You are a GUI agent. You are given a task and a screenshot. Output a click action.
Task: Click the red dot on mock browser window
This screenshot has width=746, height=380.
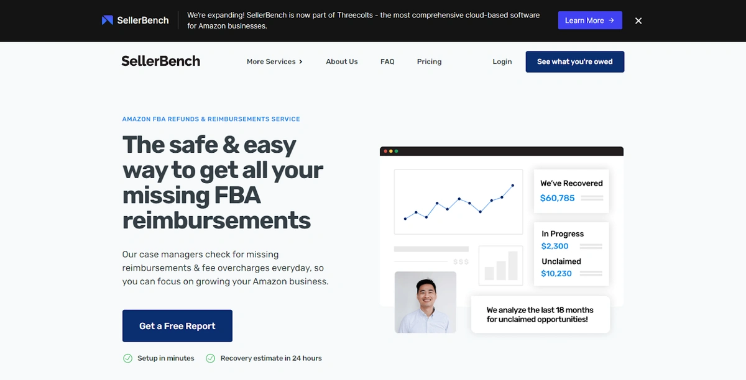[x=385, y=151]
